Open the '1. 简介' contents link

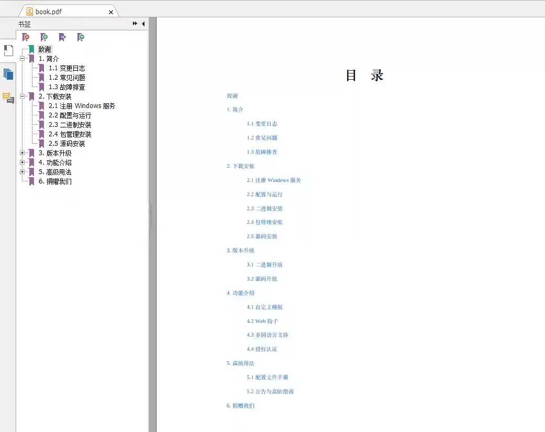pyautogui.click(x=235, y=110)
